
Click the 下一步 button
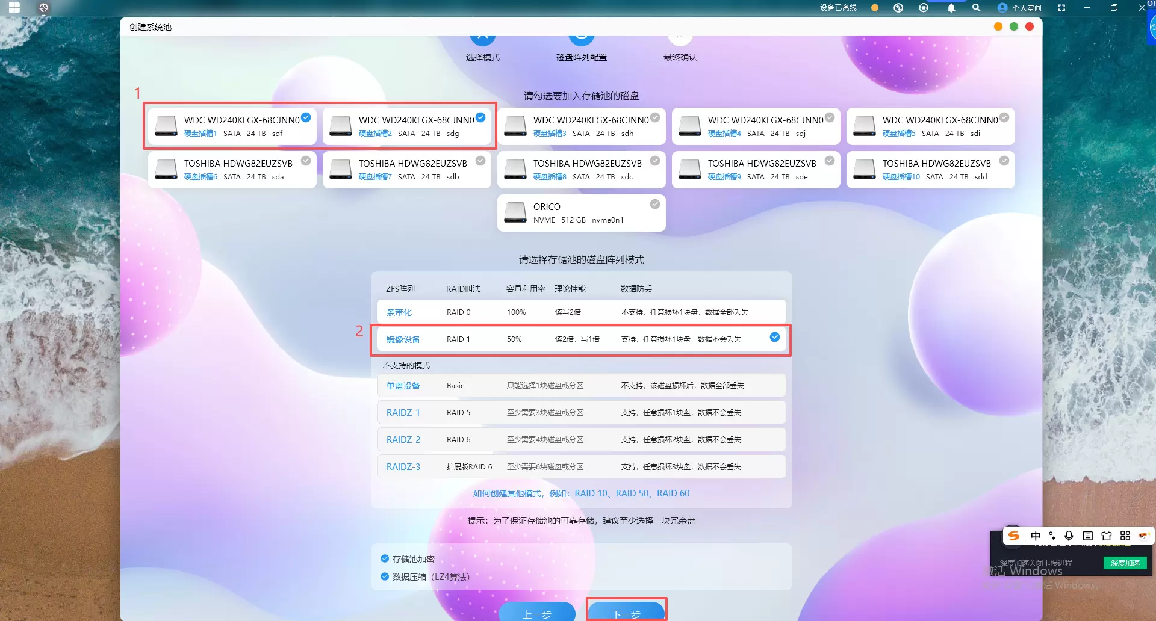pyautogui.click(x=626, y=612)
